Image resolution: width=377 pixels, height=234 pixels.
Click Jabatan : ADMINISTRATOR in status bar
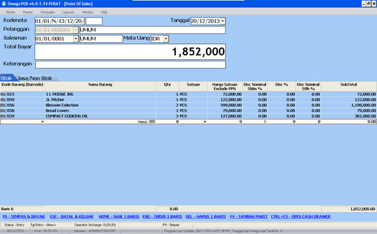[94, 231]
